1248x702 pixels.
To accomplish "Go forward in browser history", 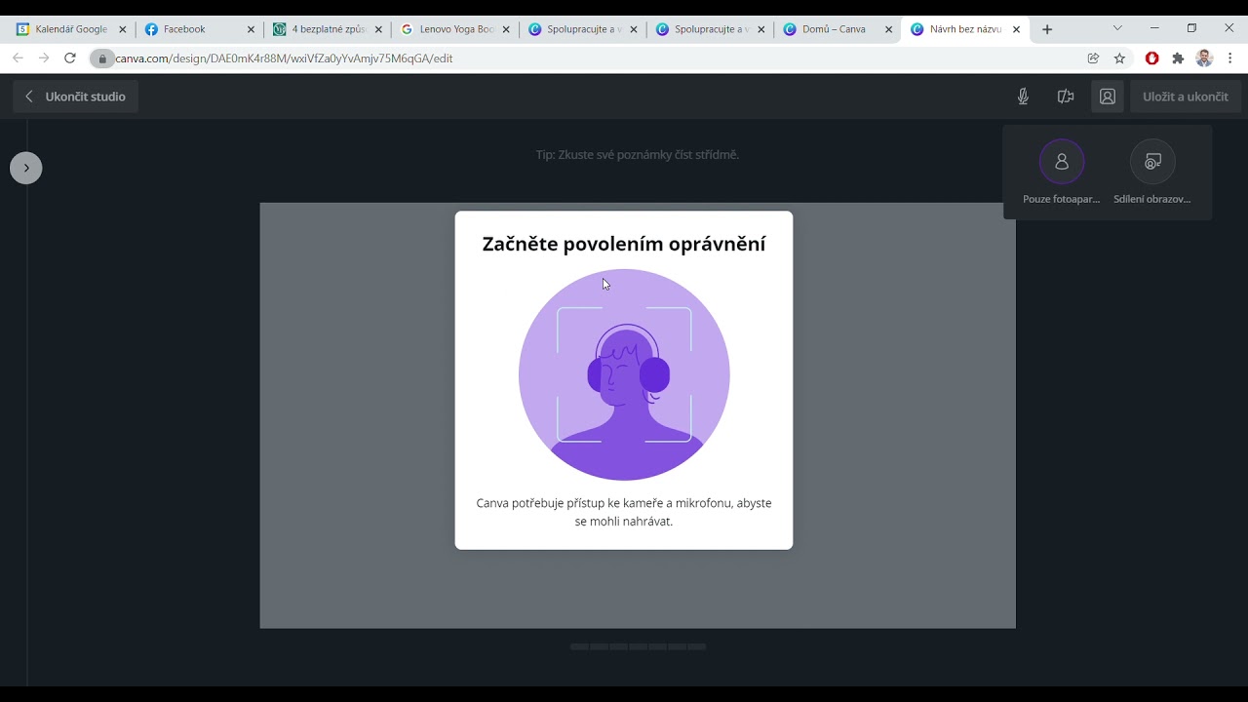I will point(44,58).
